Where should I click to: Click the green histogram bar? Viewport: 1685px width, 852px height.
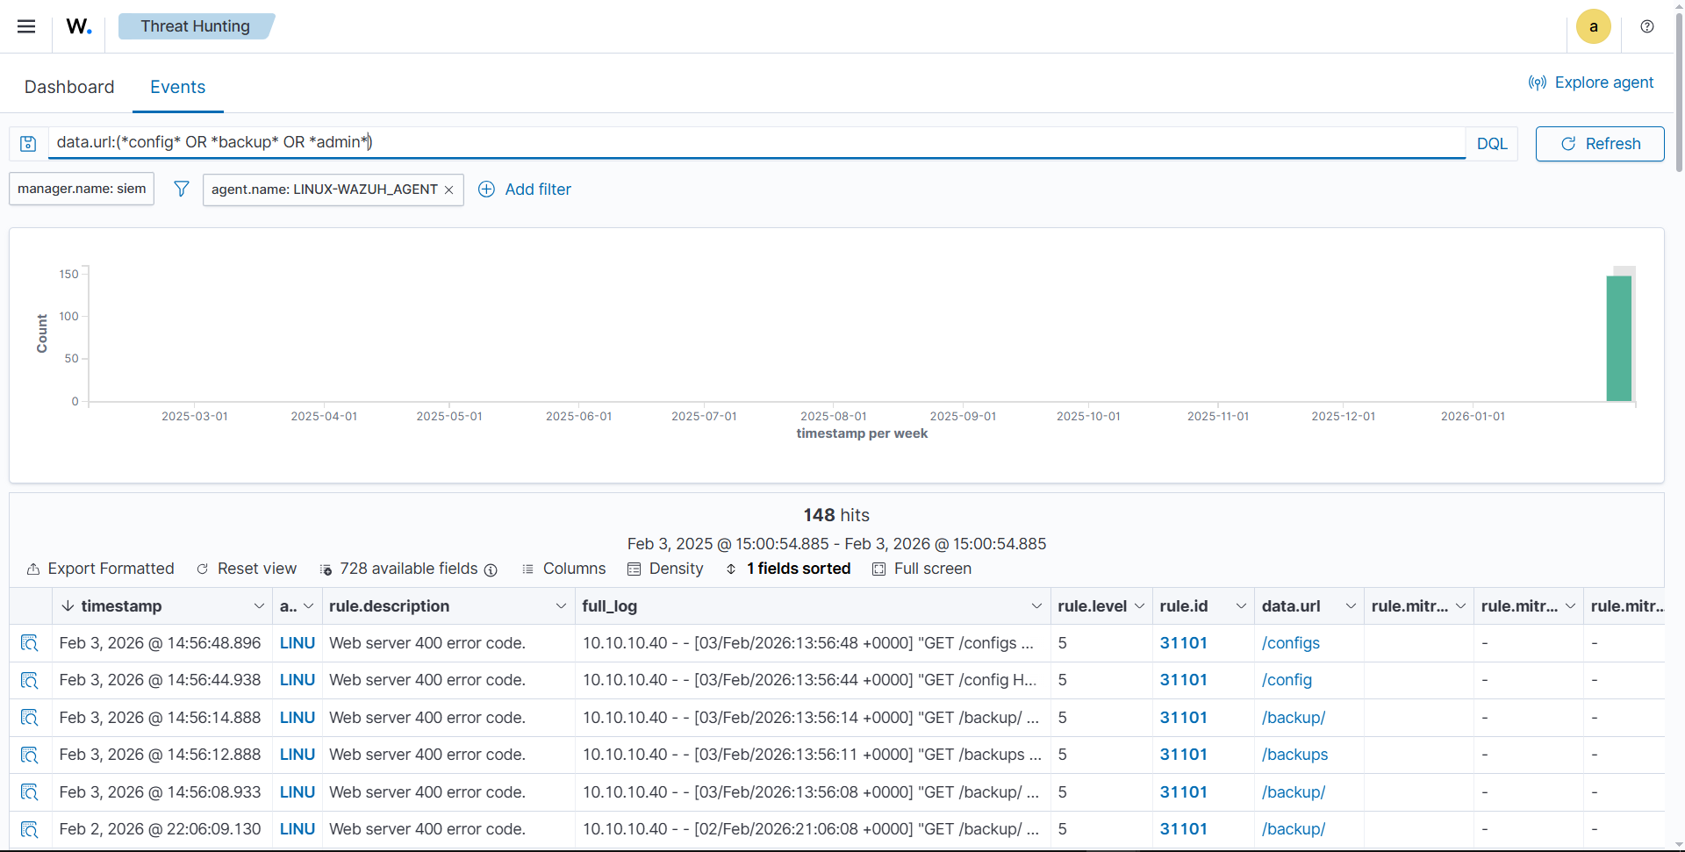click(1618, 339)
